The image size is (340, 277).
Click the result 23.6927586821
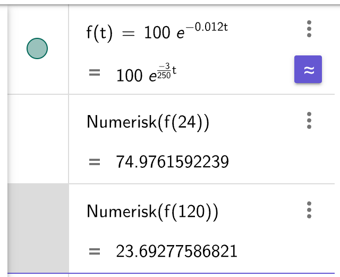177,251
